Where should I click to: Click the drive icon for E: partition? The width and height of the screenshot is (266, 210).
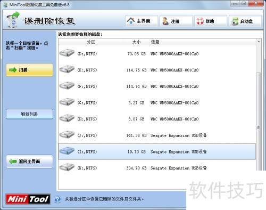coord(67,69)
